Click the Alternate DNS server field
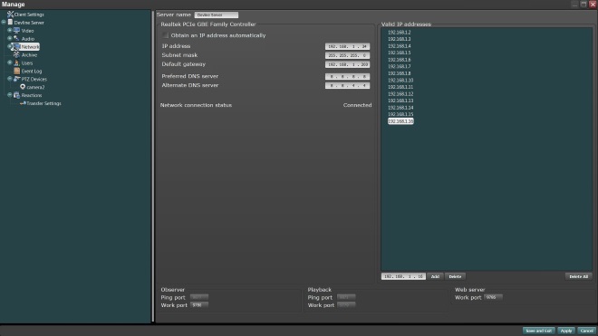598x336 pixels. click(x=347, y=85)
